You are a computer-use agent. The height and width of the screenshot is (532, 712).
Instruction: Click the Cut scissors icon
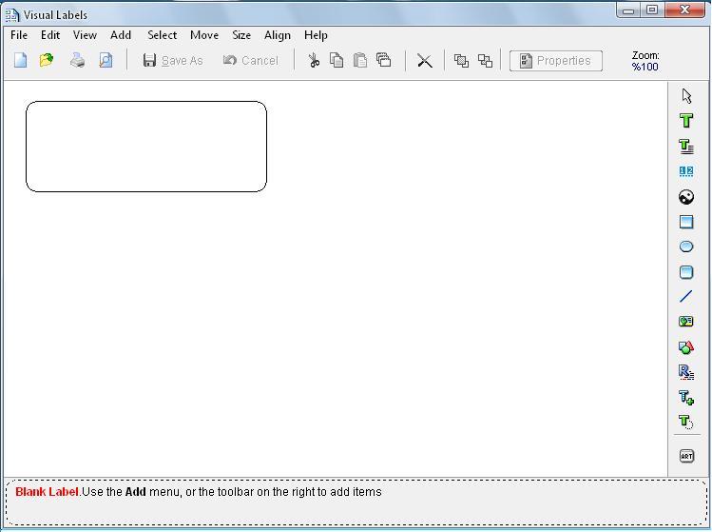(x=314, y=60)
